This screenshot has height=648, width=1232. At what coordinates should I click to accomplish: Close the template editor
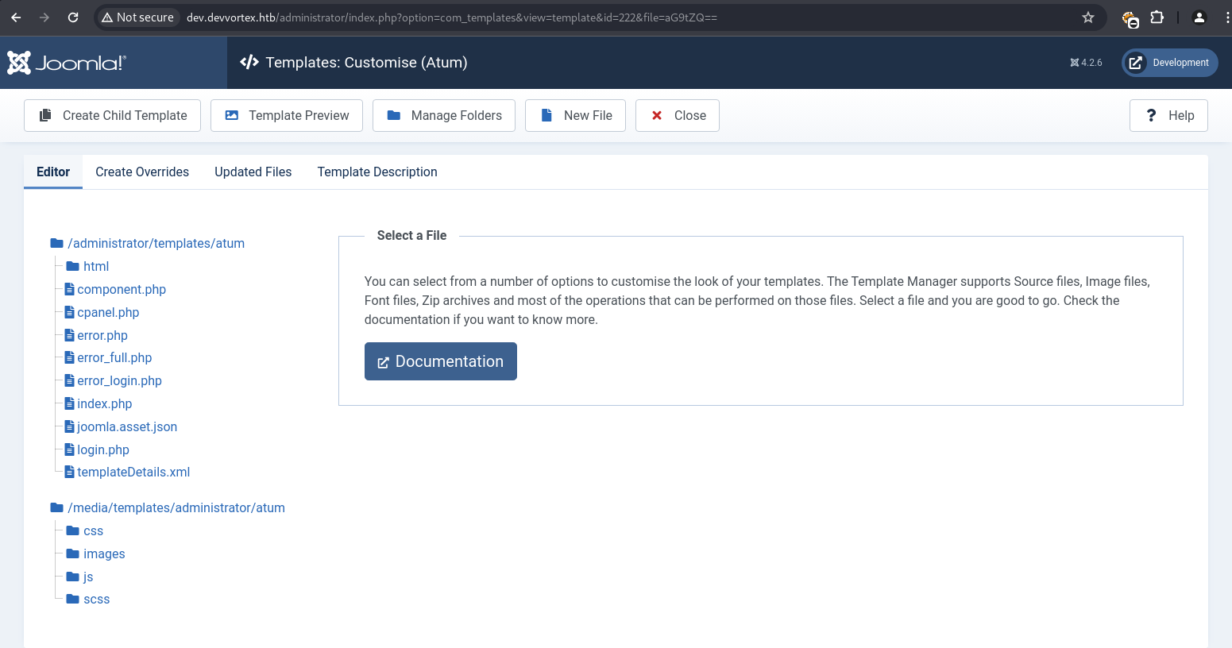click(x=678, y=115)
